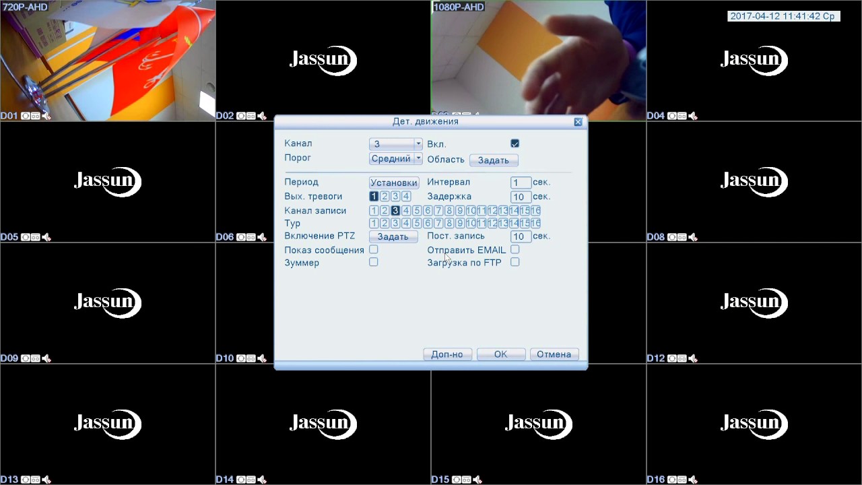Image resolution: width=862 pixels, height=485 pixels.
Task: Click the cassette record icon on D16
Action: click(682, 480)
